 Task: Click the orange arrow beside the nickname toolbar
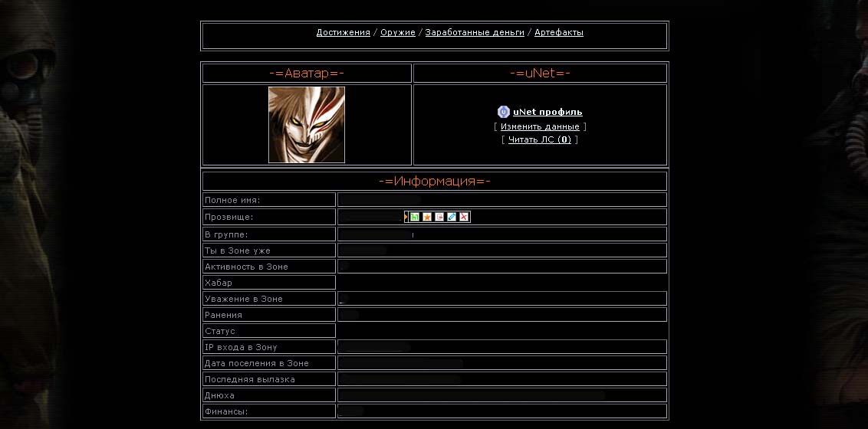pos(406,217)
